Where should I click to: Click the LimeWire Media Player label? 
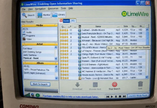tap(138, 96)
